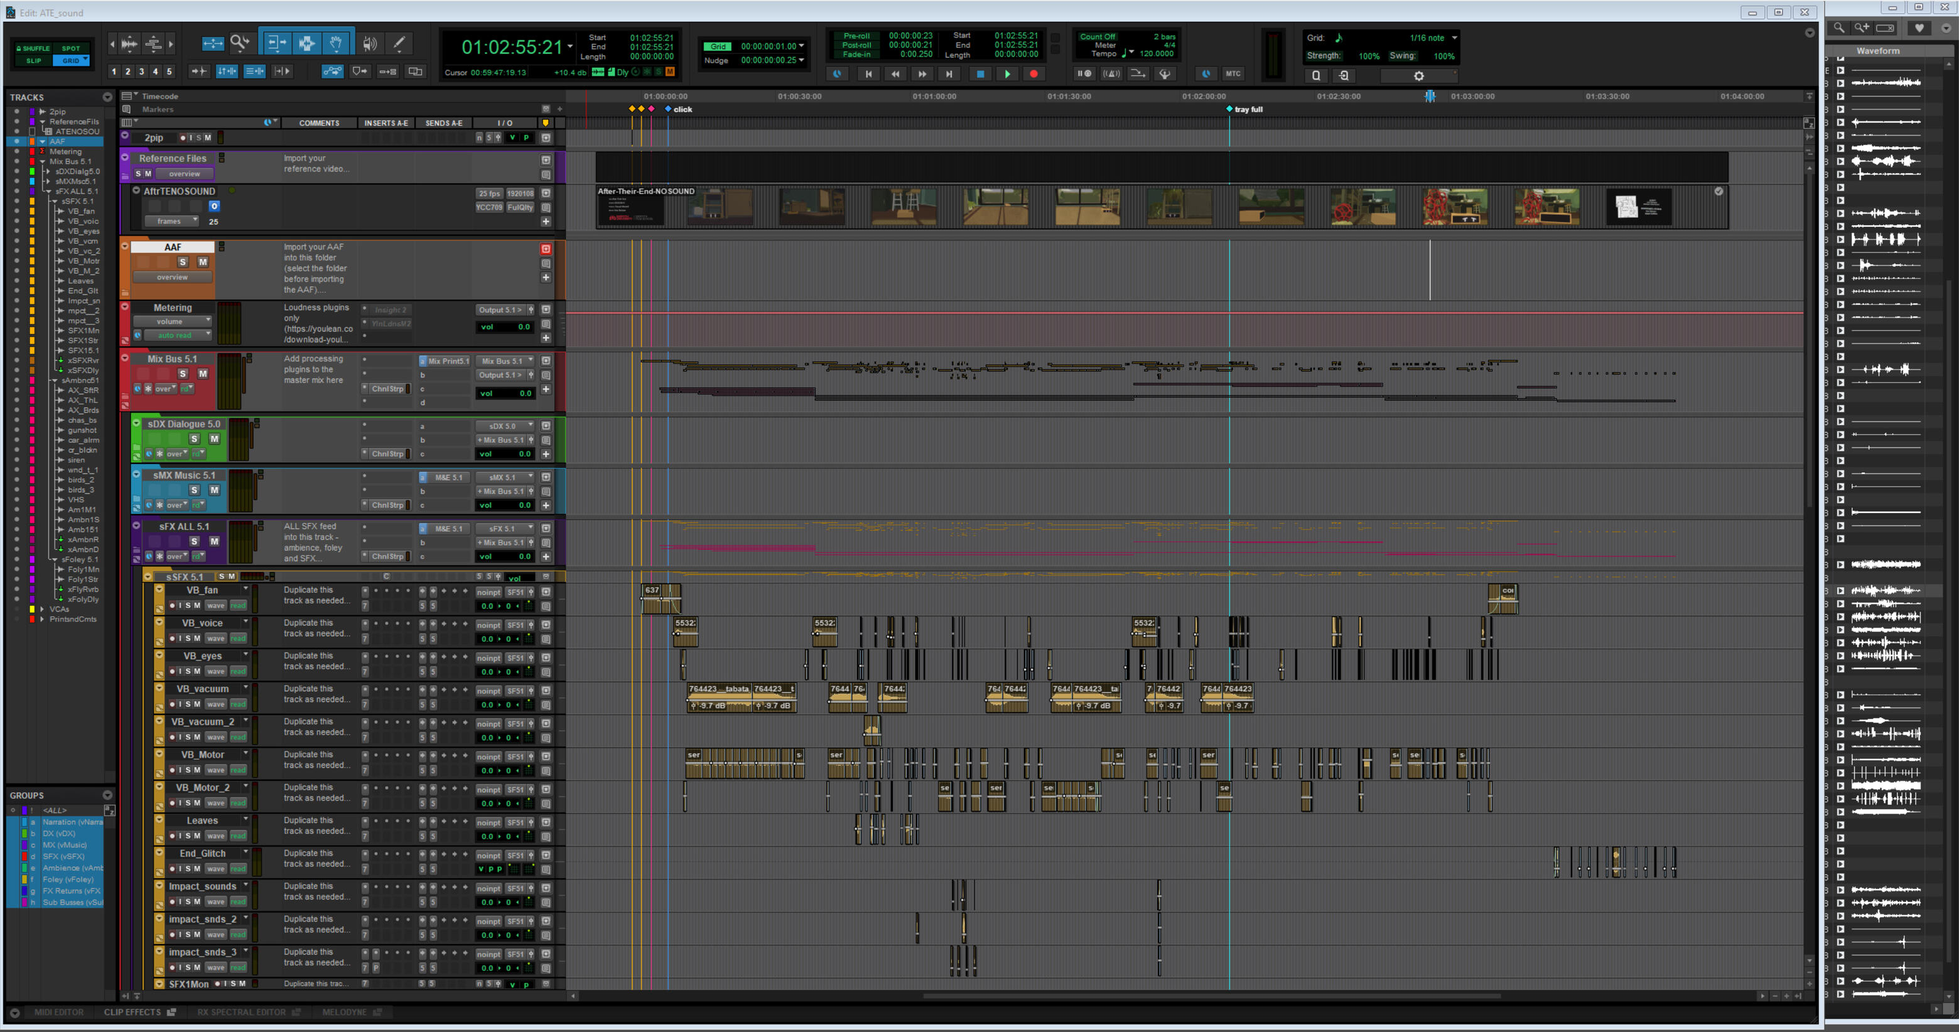Click the 'tray full' timeline marker
1959x1032 pixels.
[1231, 109]
